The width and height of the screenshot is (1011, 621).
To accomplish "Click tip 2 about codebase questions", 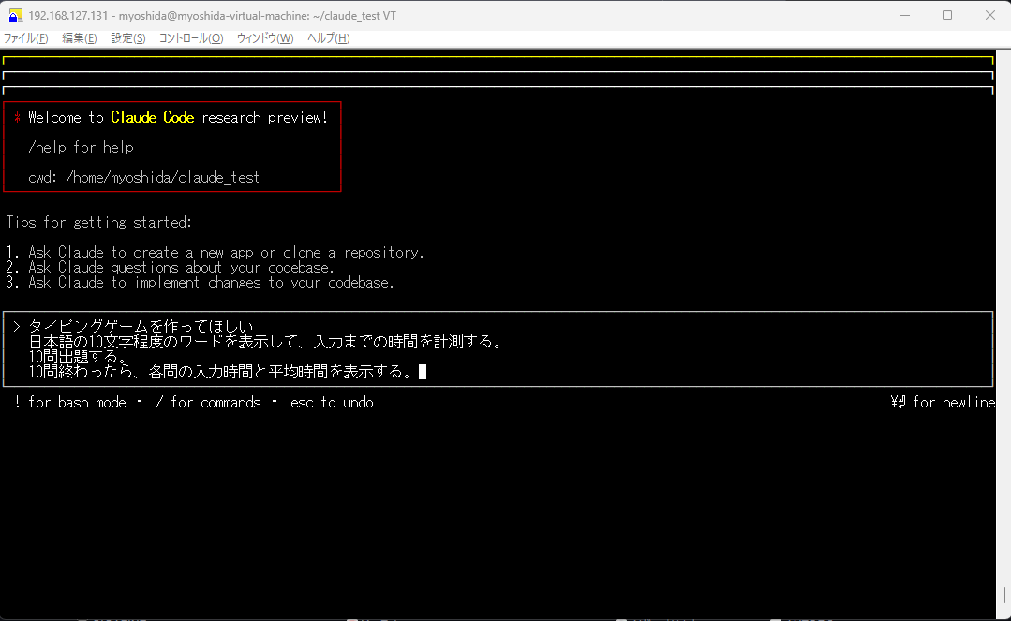I will coord(171,268).
